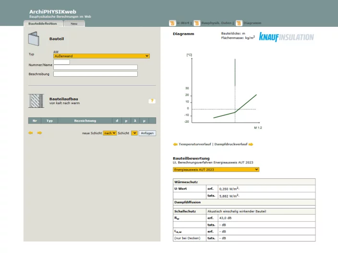
Task: Expand the Schicht number dropdown
Action: click(134, 133)
